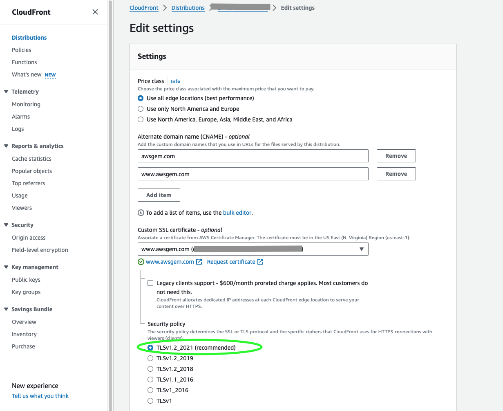Select TLSv1.2_2019 security policy
The width and height of the screenshot is (503, 411).
pyautogui.click(x=150, y=358)
